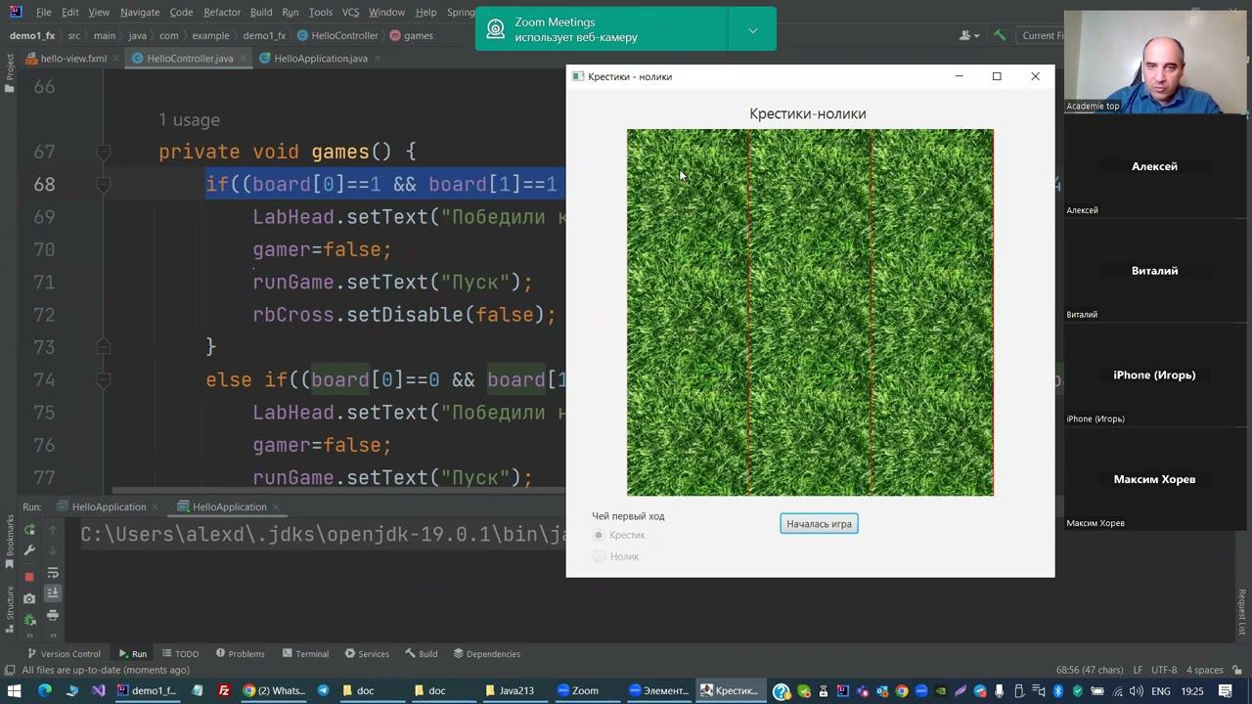Open the Dependencies tool window
This screenshot has height=704, width=1252.
(486, 653)
